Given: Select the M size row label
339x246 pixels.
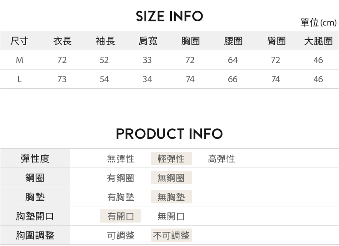Looking at the screenshot, I should [x=19, y=60].
